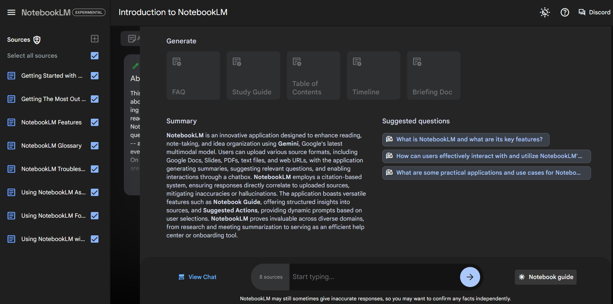This screenshot has height=304, width=613.
Task: Toggle the light/dark theme icon
Action: [x=545, y=12]
